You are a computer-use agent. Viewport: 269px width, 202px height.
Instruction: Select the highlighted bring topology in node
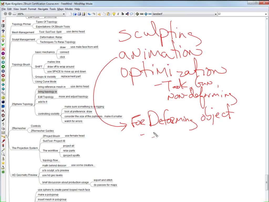(x=47, y=92)
